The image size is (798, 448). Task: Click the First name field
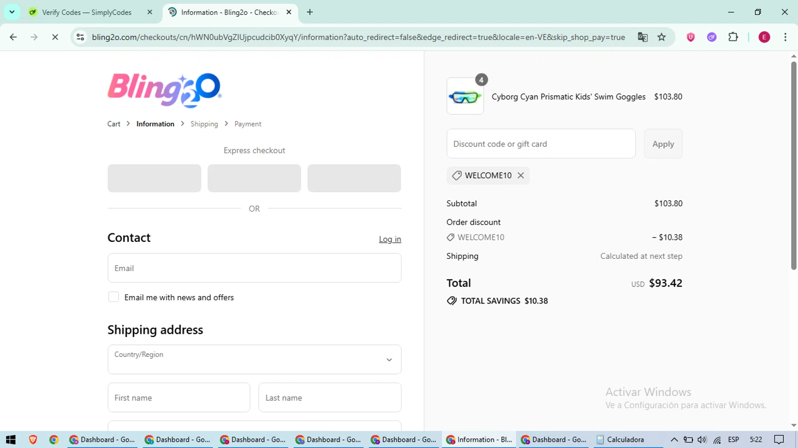(179, 398)
